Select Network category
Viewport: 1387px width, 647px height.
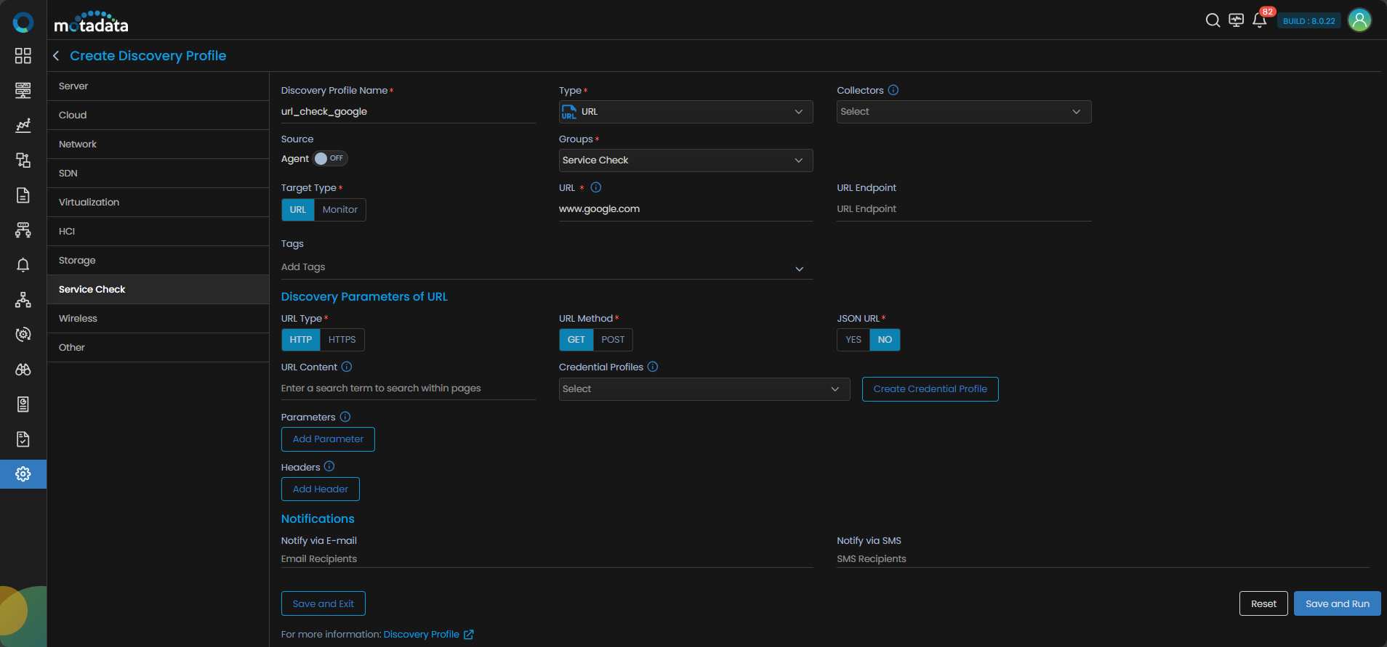coord(158,144)
